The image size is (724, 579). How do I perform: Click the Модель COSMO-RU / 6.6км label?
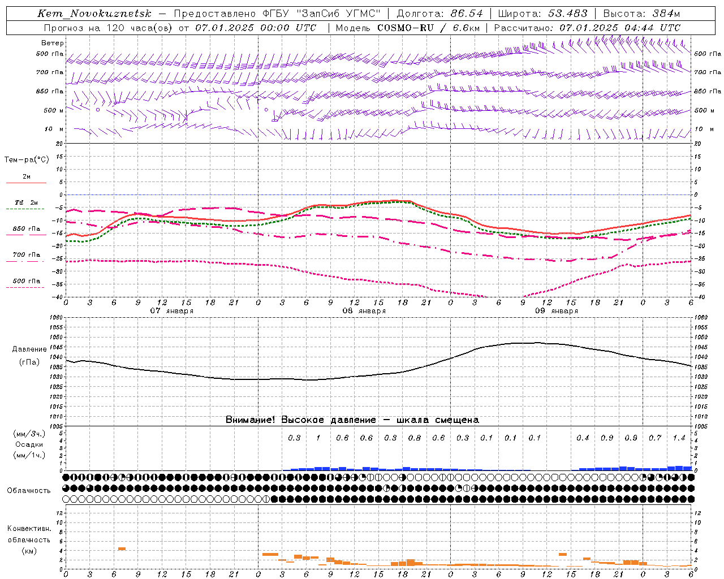coord(407,28)
